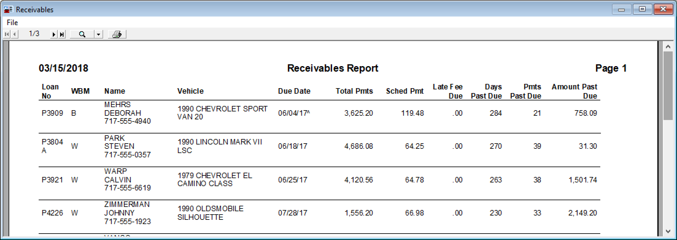Click the Days Past Due column header
This screenshot has width=677, height=240.
486,91
